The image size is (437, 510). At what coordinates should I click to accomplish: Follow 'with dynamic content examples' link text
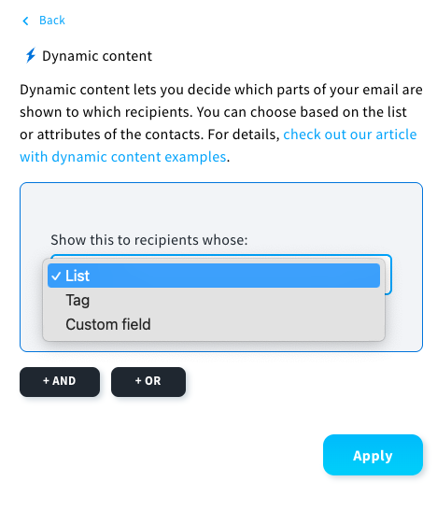[123, 157]
